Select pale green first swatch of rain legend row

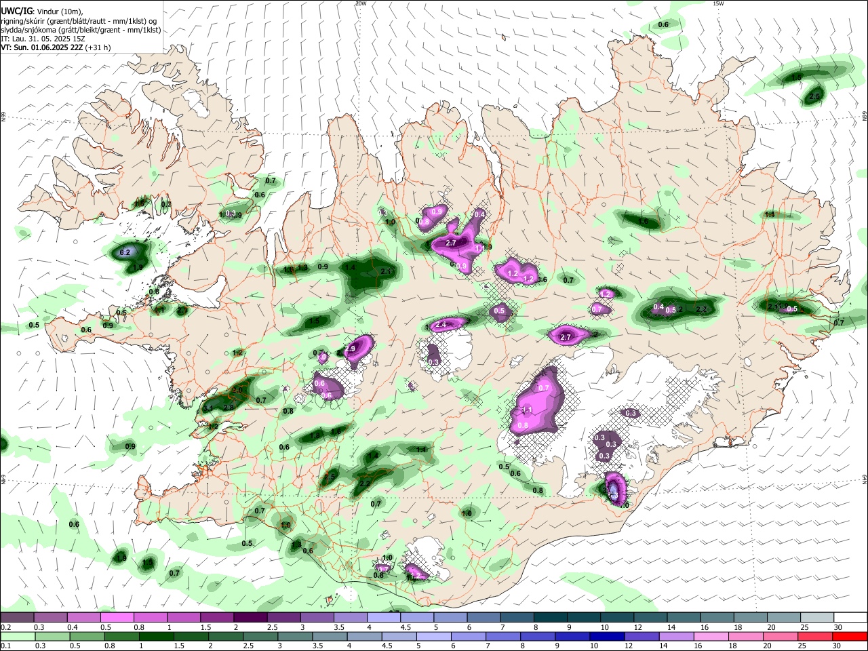pos(18,636)
